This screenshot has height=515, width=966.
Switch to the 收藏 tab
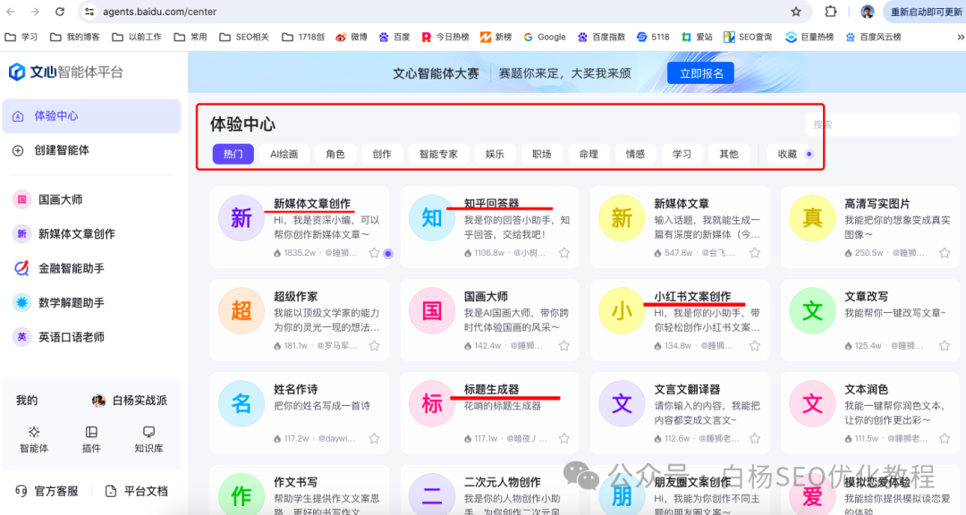click(787, 154)
